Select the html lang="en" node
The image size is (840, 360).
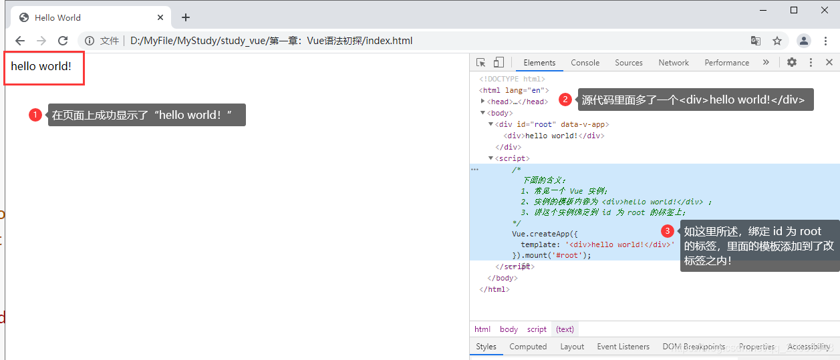tap(514, 90)
